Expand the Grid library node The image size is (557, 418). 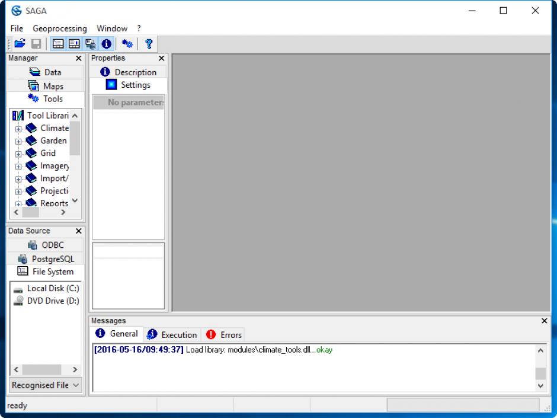click(18, 154)
